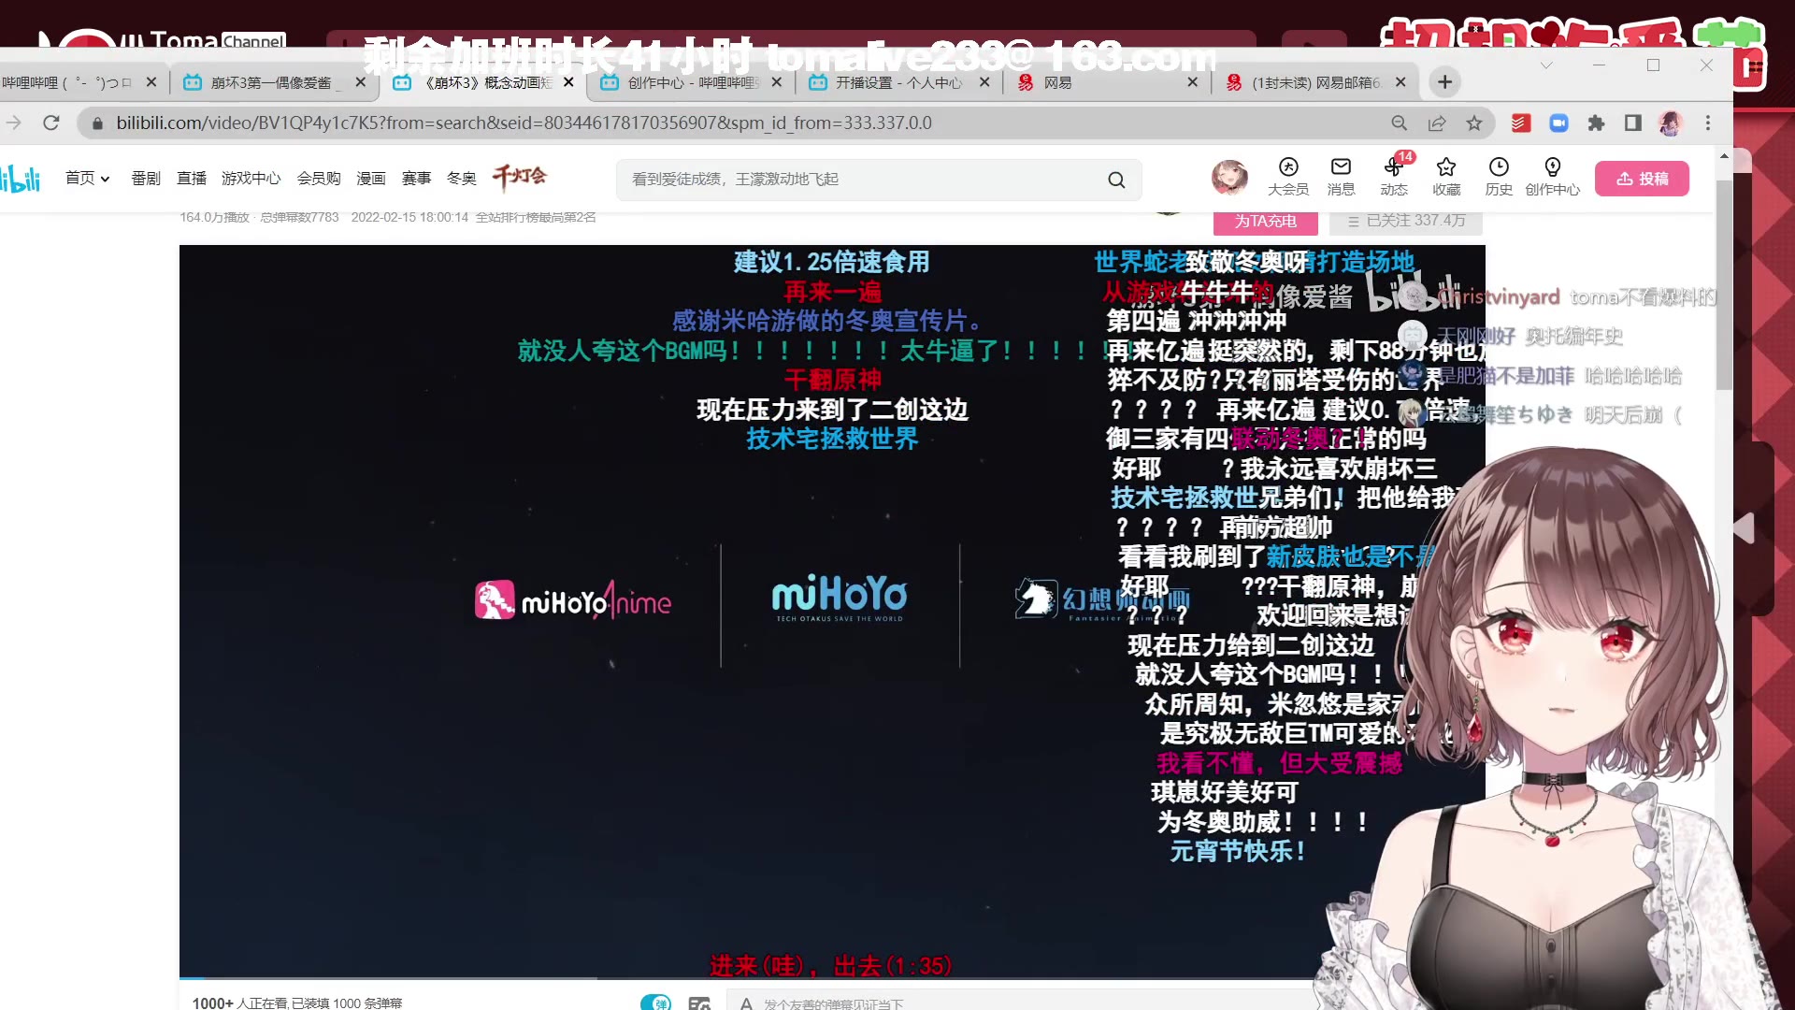The height and width of the screenshot is (1010, 1795).
Task: Open 历史 history icon
Action: point(1499,177)
